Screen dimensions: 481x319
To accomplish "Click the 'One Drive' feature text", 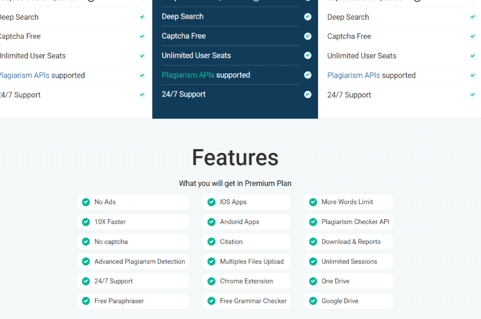I will tap(335, 281).
